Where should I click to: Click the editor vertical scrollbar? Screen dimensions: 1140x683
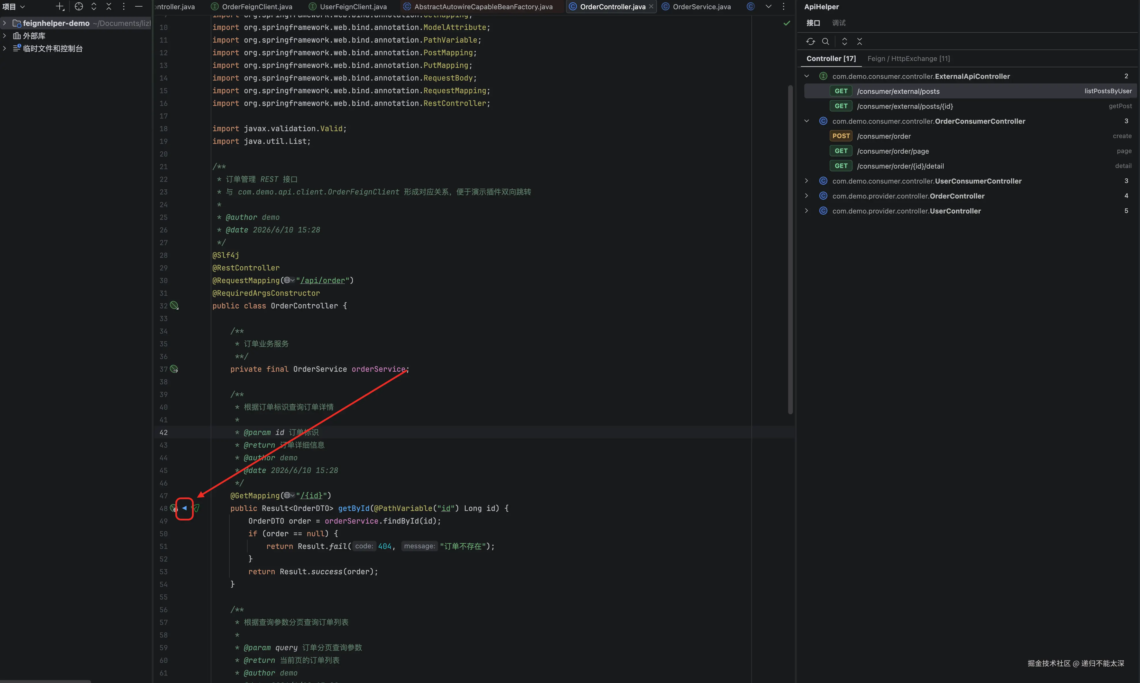click(x=791, y=249)
